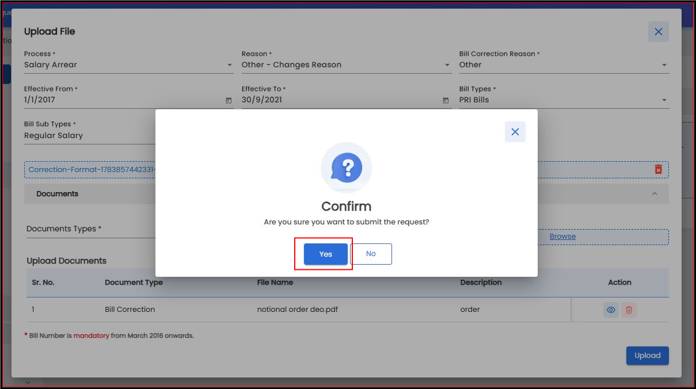Open the Process dropdown showing Salary Arrear

(129, 65)
